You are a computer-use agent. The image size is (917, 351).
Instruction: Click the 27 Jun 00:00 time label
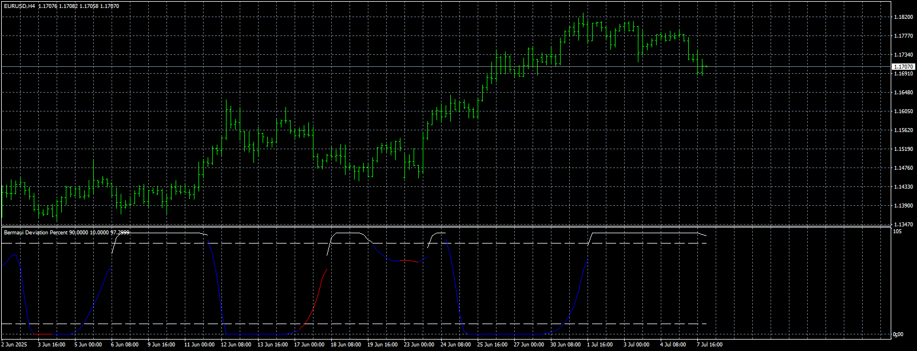pos(529,345)
